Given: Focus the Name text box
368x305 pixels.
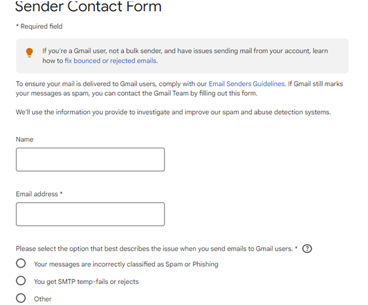Looking at the screenshot, I should point(90,159).
